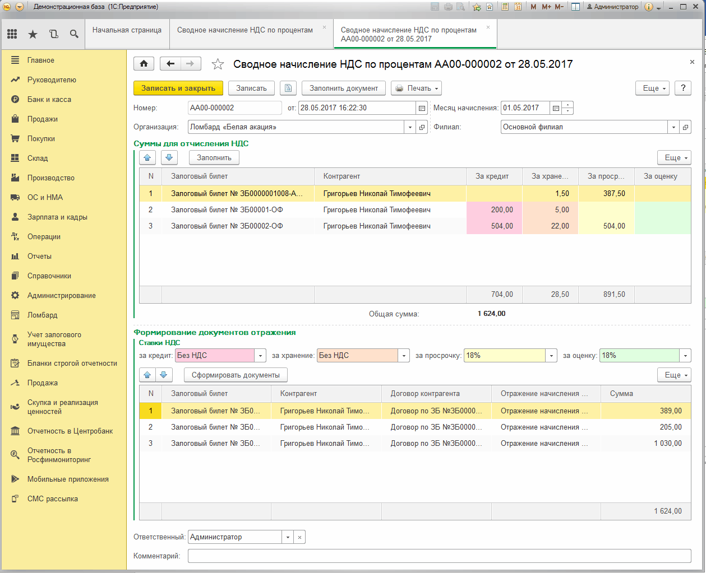
Task: Open the Зарплата и кадры section
Action: [57, 217]
